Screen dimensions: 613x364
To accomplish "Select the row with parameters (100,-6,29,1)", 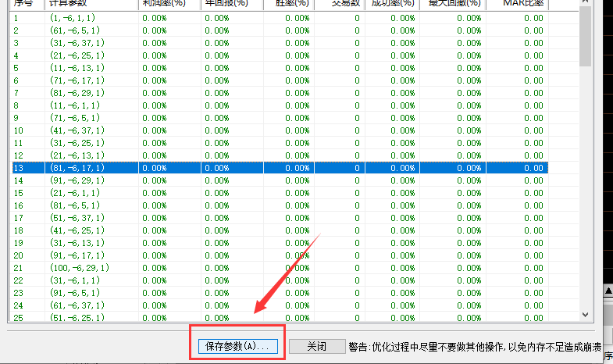I will pos(280,268).
